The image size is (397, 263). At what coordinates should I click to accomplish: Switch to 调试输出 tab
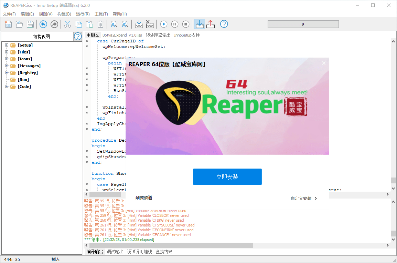pos(115,252)
